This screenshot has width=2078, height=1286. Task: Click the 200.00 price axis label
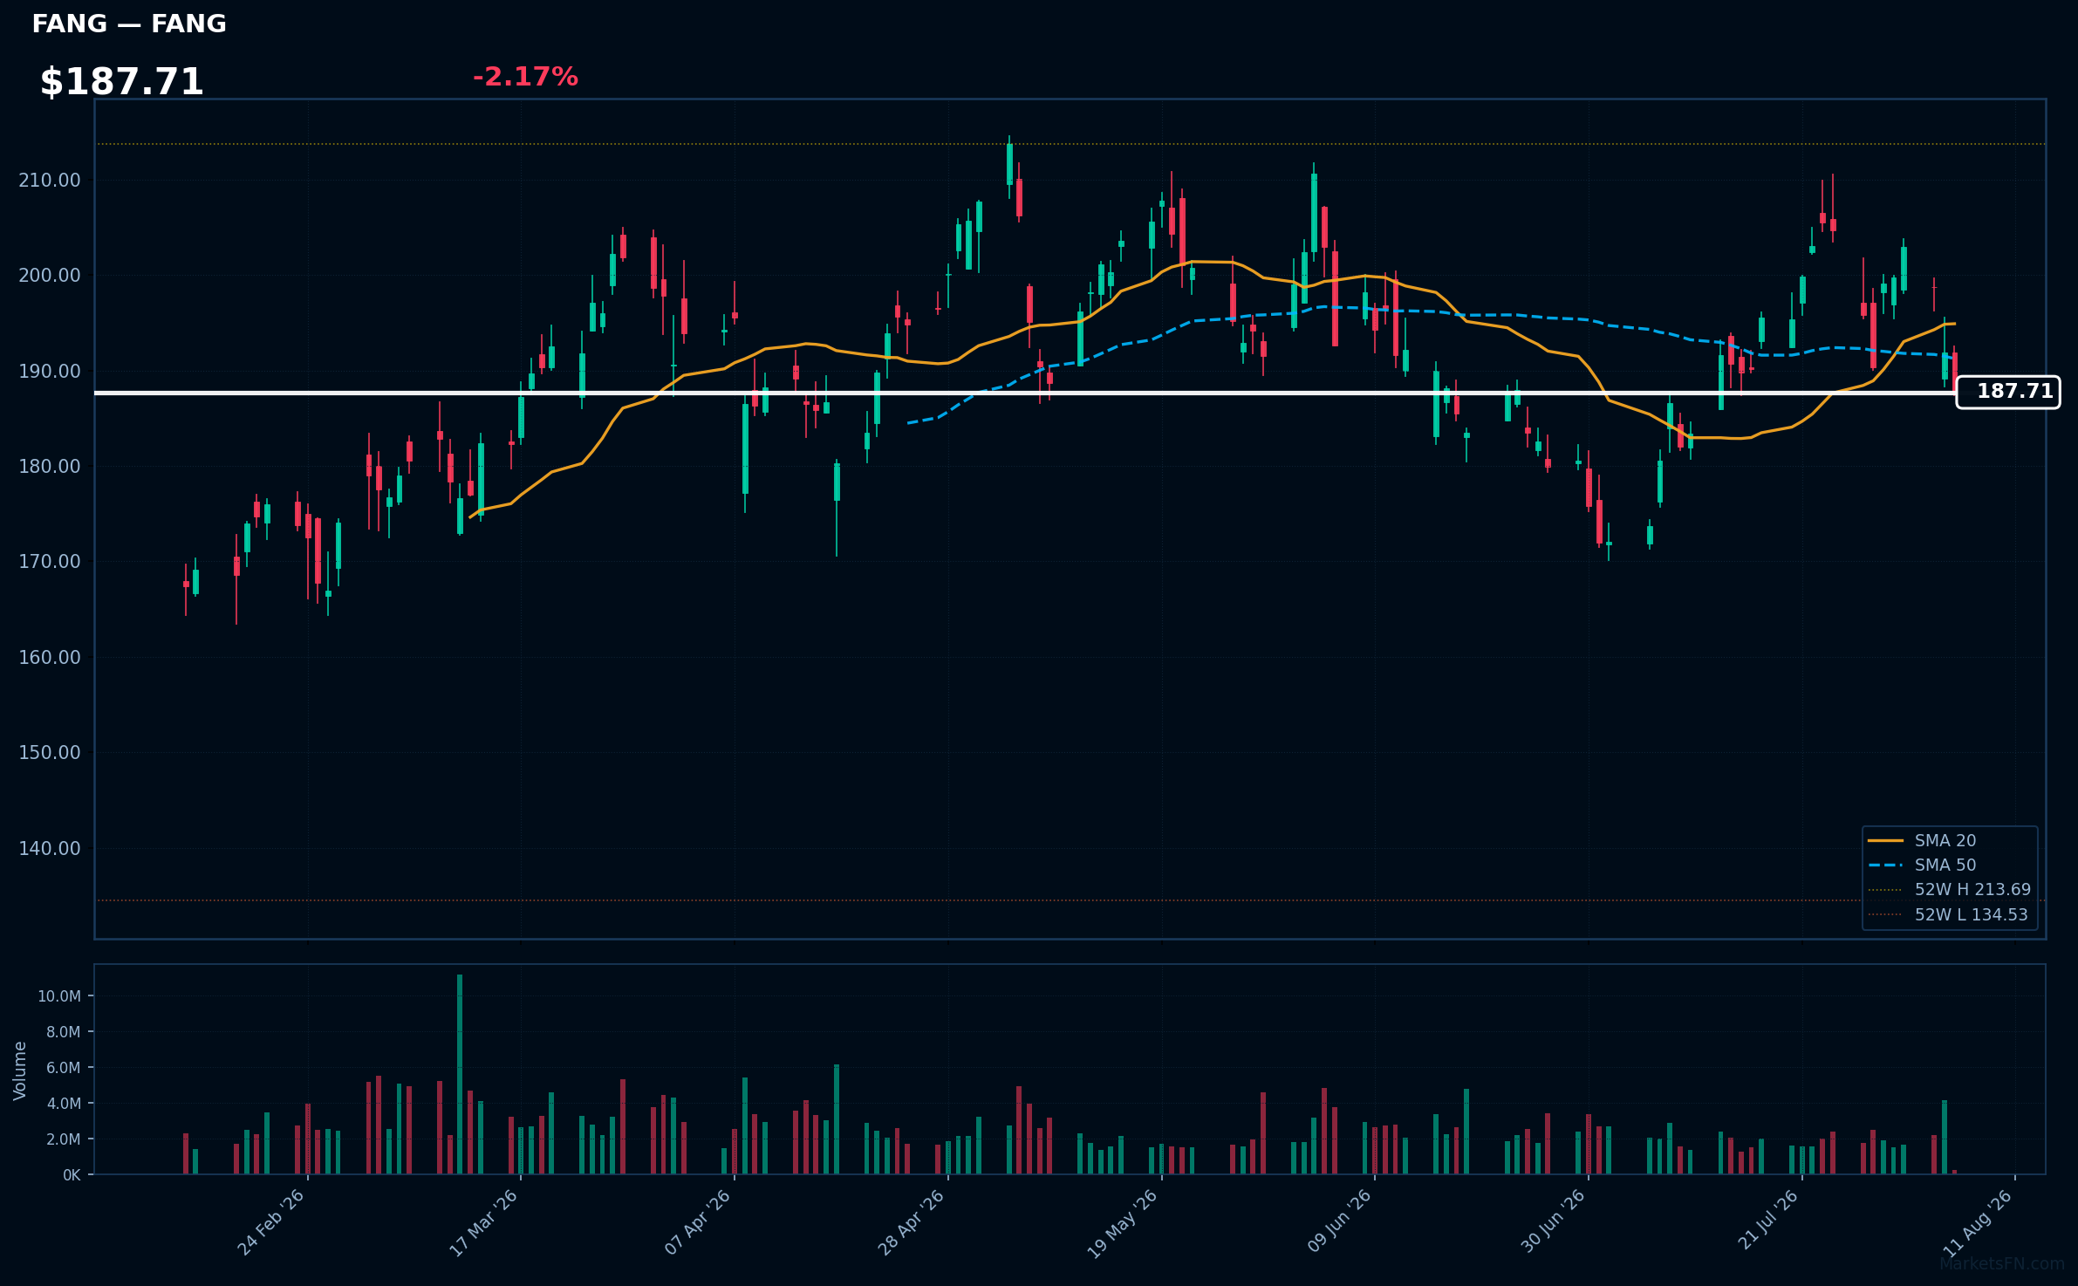(50, 276)
